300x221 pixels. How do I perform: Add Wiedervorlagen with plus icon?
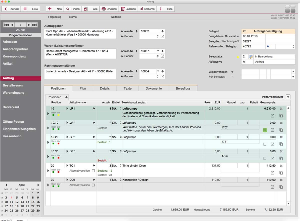pyautogui.click(x=232, y=72)
